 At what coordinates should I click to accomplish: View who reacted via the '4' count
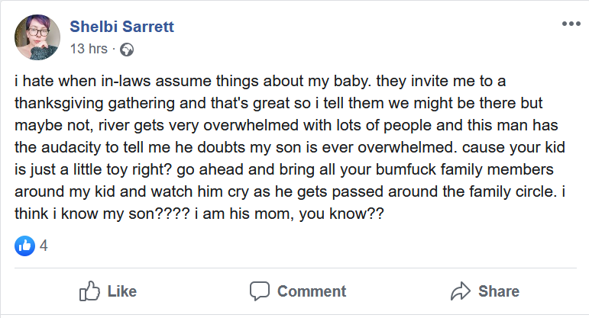click(44, 246)
